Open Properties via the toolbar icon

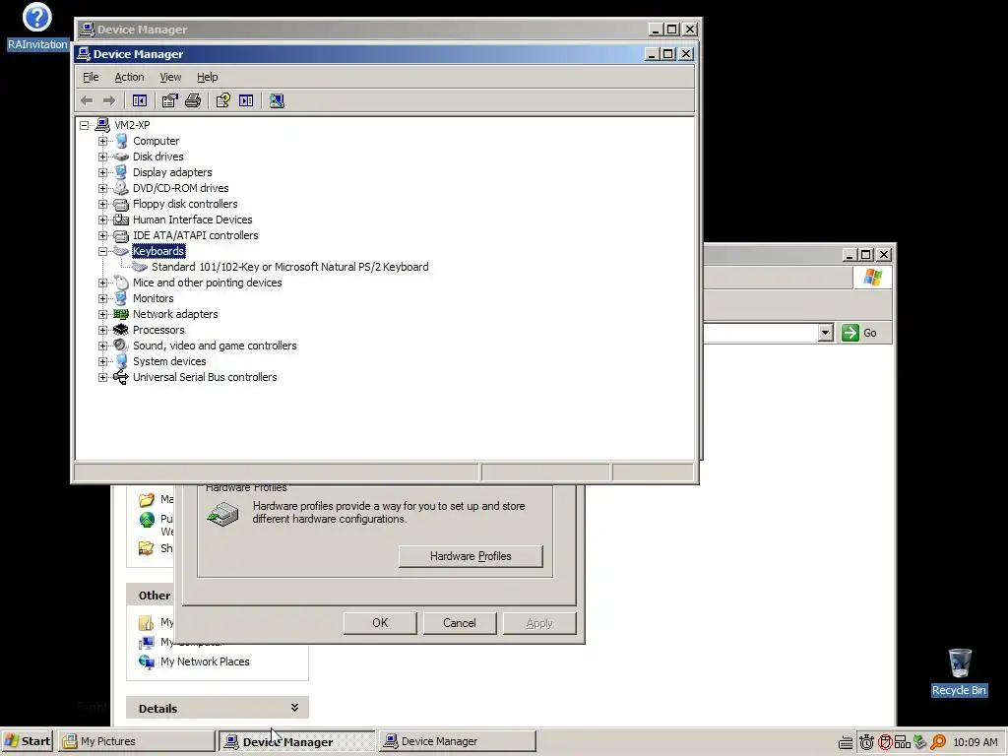(169, 100)
